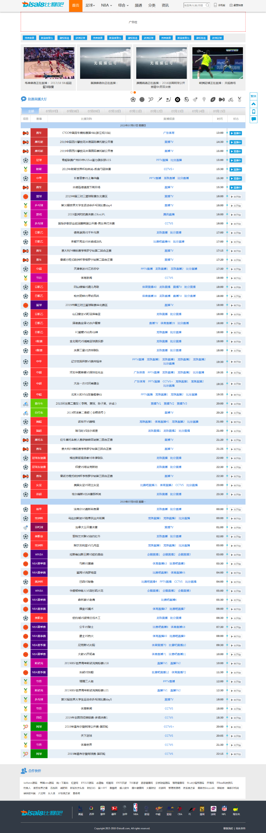The image size is (266, 833).
Task: Choose the badminton shuttlecock filter icon
Action: click(x=195, y=99)
